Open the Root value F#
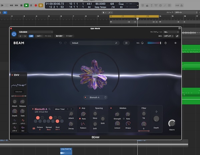This screenshot has width=200, height=155. coord(58,129)
